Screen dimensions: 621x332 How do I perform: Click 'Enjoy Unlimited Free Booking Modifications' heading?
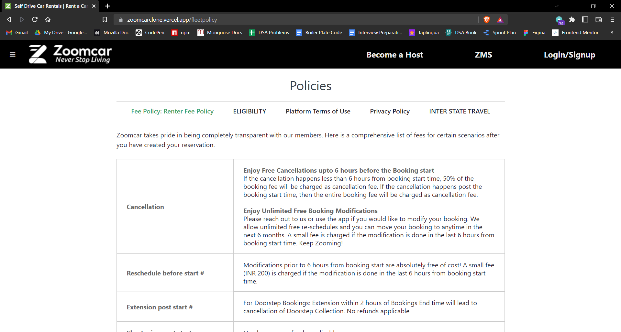(310, 211)
